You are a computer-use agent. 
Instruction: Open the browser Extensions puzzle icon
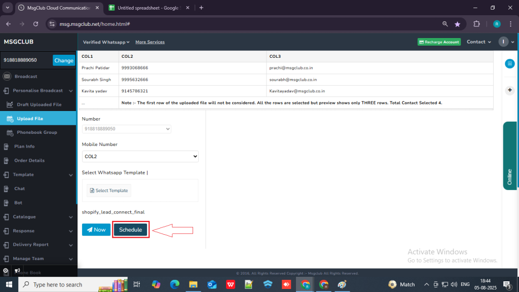(x=476, y=24)
